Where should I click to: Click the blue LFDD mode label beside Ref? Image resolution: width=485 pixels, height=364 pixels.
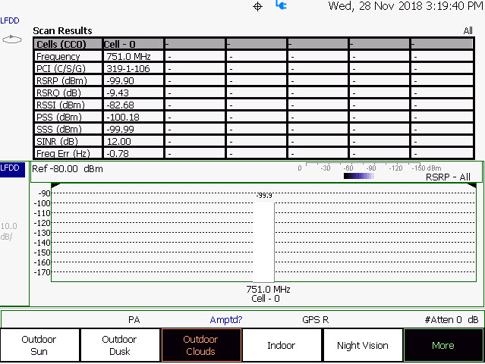12,169
